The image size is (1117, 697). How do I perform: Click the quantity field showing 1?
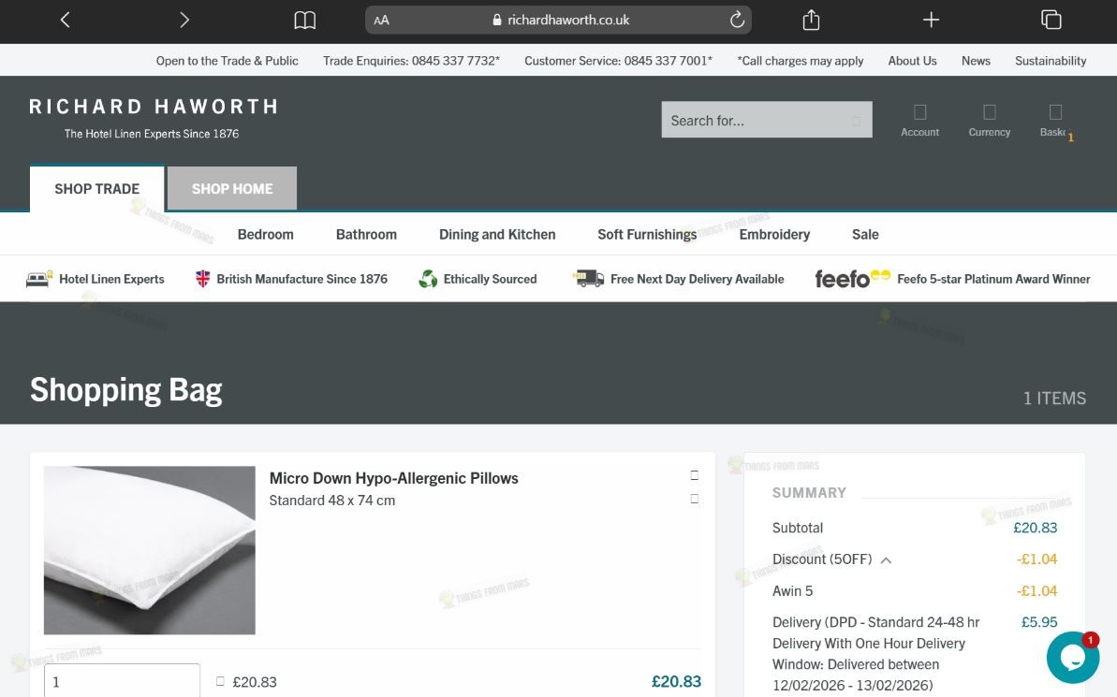click(x=122, y=680)
